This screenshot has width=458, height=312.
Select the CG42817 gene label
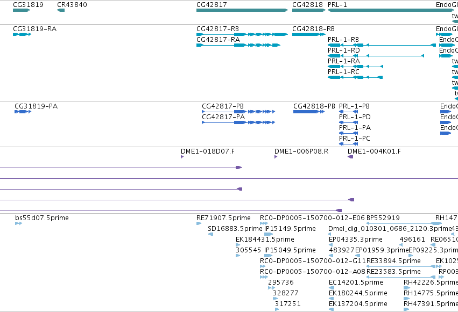(212, 5)
